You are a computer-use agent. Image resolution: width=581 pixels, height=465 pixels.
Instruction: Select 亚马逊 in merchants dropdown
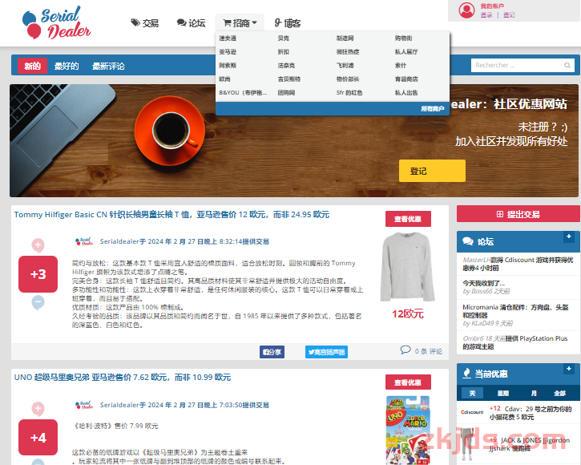click(x=228, y=52)
